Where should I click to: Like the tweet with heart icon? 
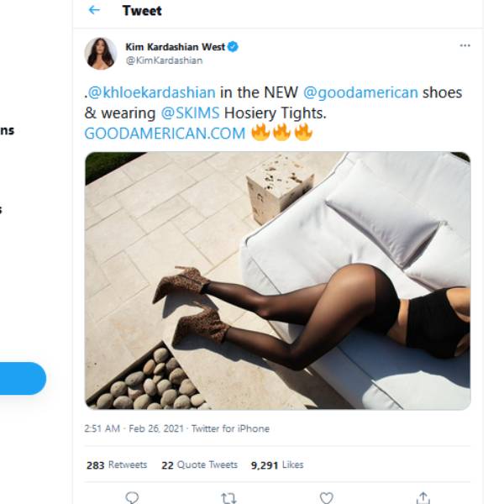(x=326, y=498)
